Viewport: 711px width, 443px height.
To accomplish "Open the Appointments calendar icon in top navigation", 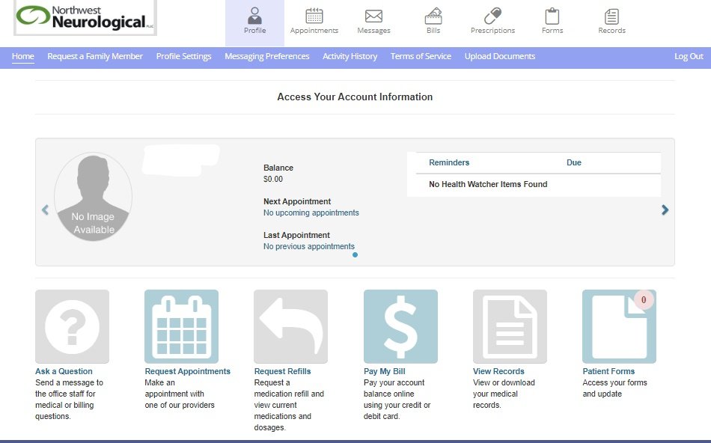I will (x=314, y=16).
